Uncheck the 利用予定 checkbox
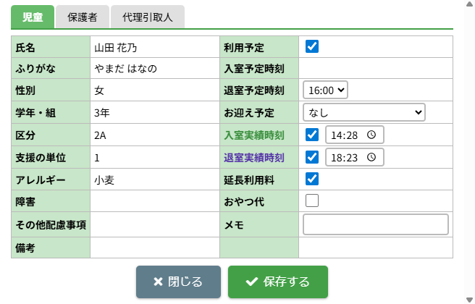 tap(312, 47)
